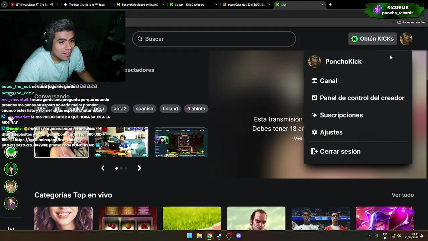Open Ajustes menu item
This screenshot has width=428, height=241.
(358, 132)
